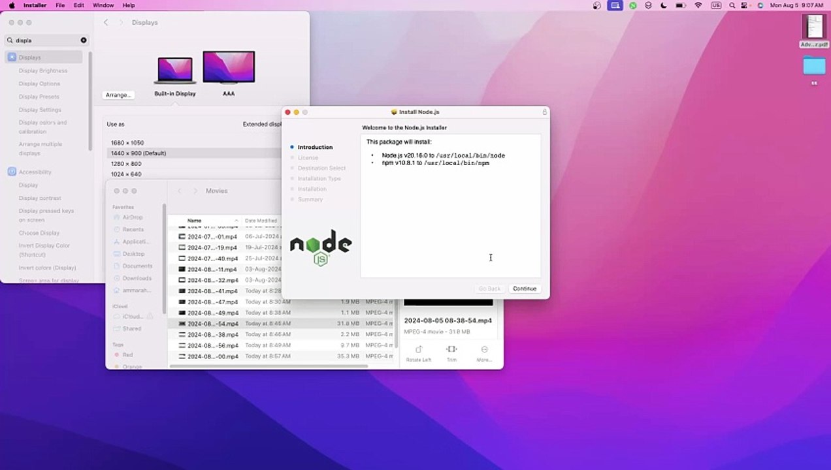Choose the 1024 × 640 resolution
This screenshot has height=470, width=831.
click(126, 174)
